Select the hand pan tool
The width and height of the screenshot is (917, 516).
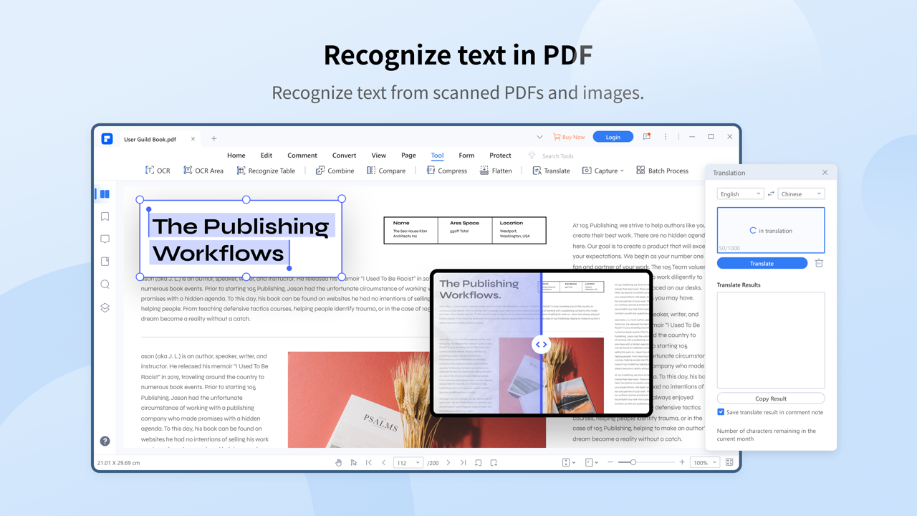tap(339, 463)
